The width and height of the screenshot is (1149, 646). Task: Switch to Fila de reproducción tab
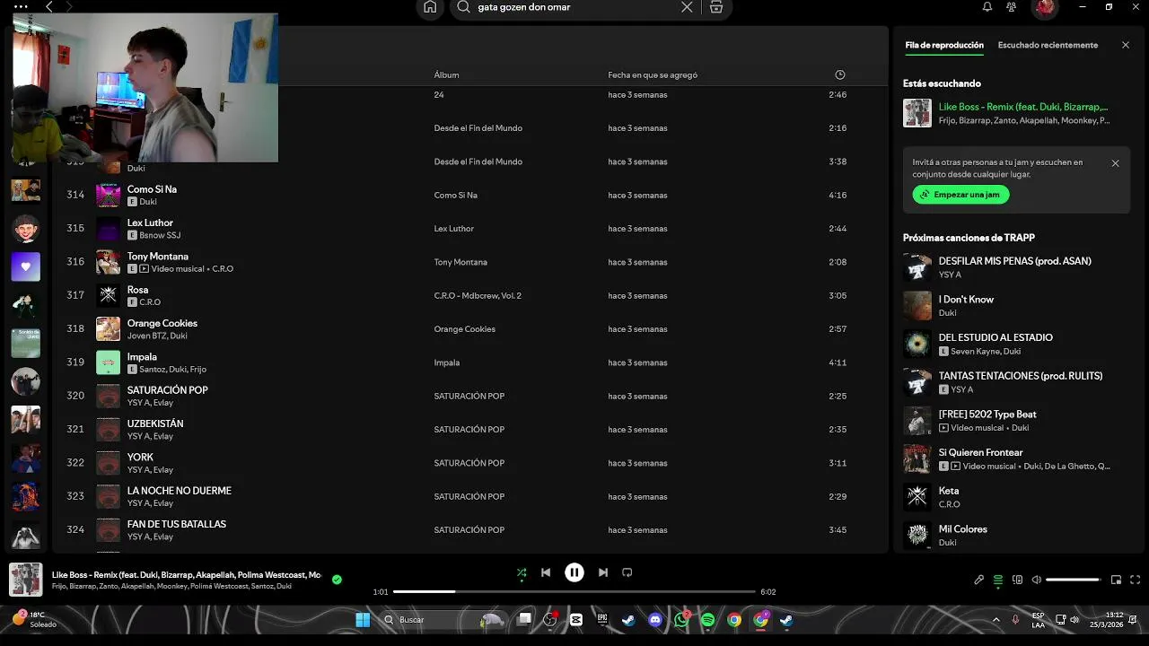point(944,45)
